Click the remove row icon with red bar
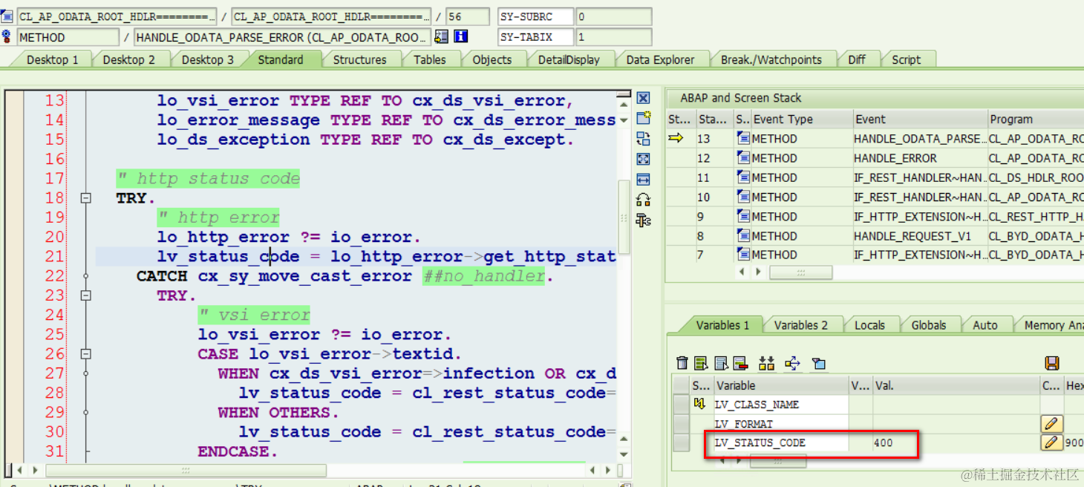Screen dimensions: 1084x487 coord(739,363)
